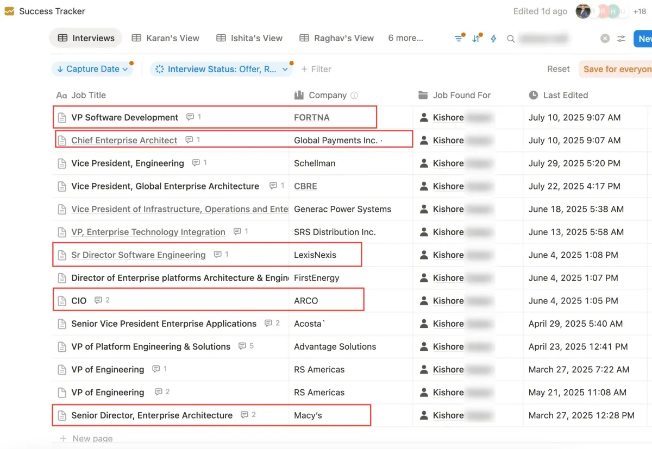Open comments on Chief Enterprise Architect row
This screenshot has width=652, height=449.
click(193, 140)
